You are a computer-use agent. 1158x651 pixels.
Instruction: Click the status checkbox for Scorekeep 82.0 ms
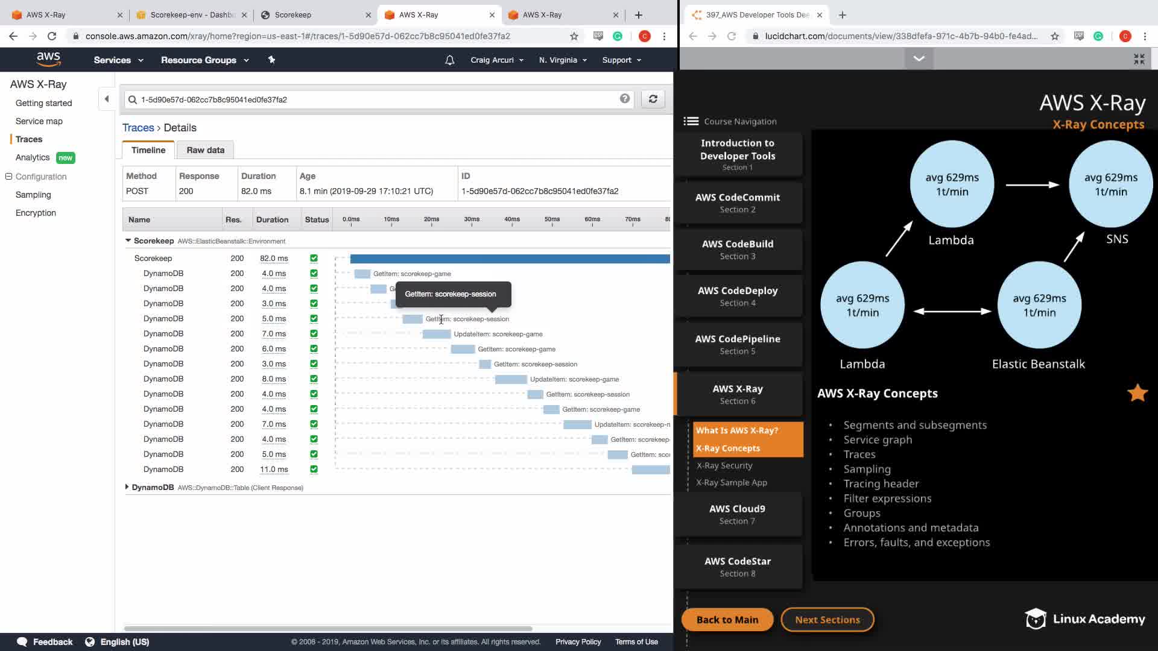[x=314, y=258]
